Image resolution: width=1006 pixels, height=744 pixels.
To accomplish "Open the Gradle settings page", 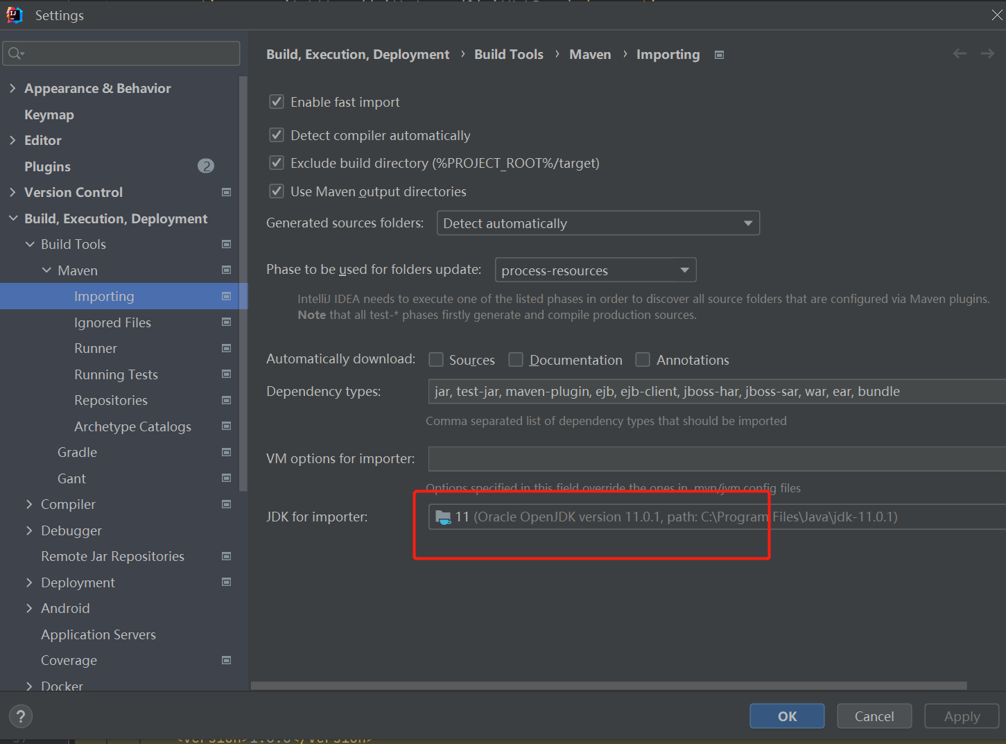I will click(x=77, y=452).
